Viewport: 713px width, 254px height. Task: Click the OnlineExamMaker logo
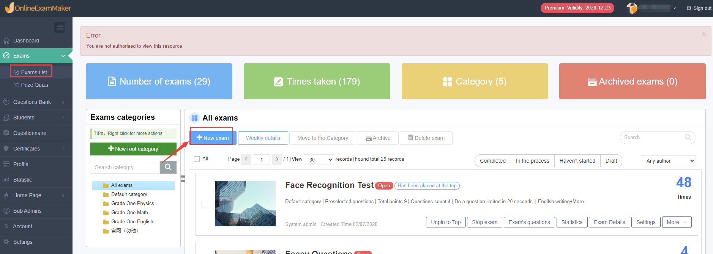(x=38, y=8)
